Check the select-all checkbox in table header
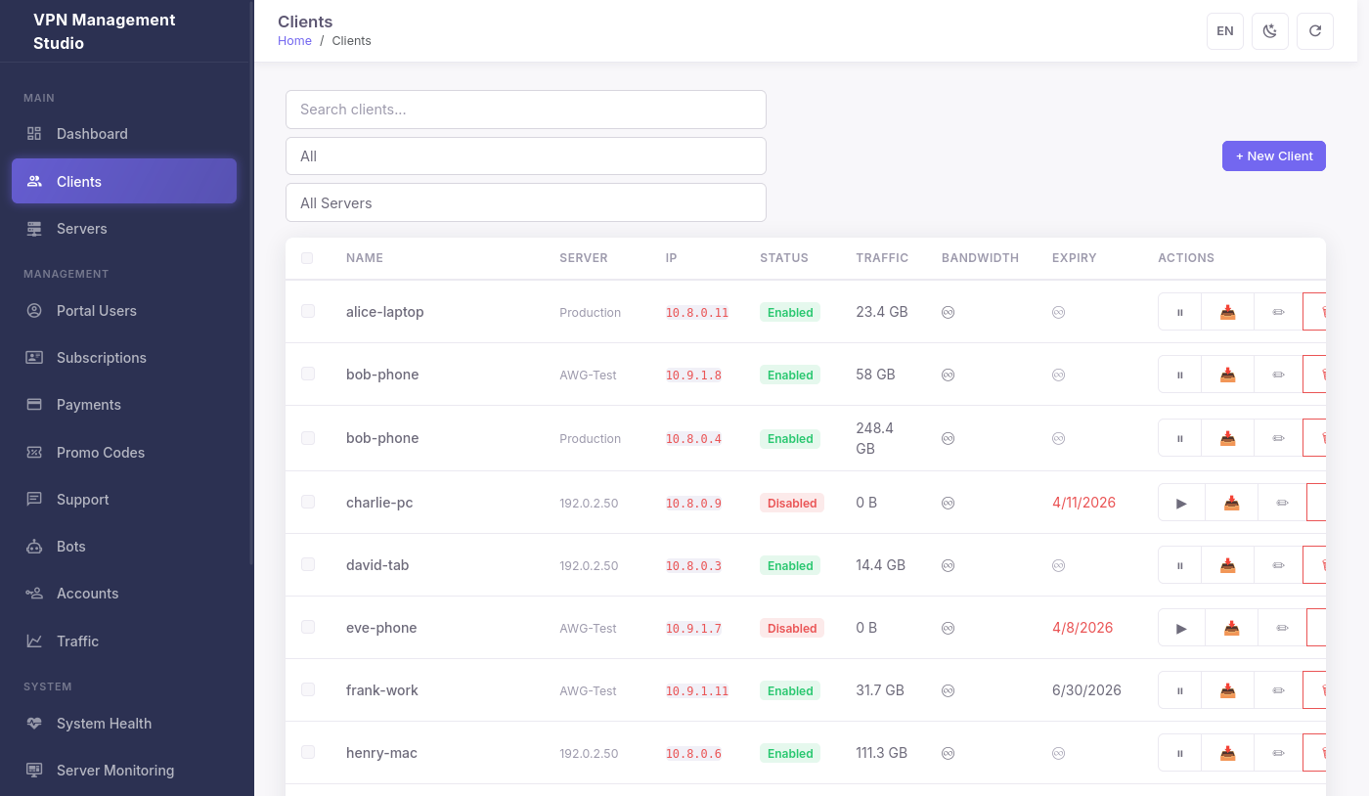1369x796 pixels. click(x=308, y=258)
